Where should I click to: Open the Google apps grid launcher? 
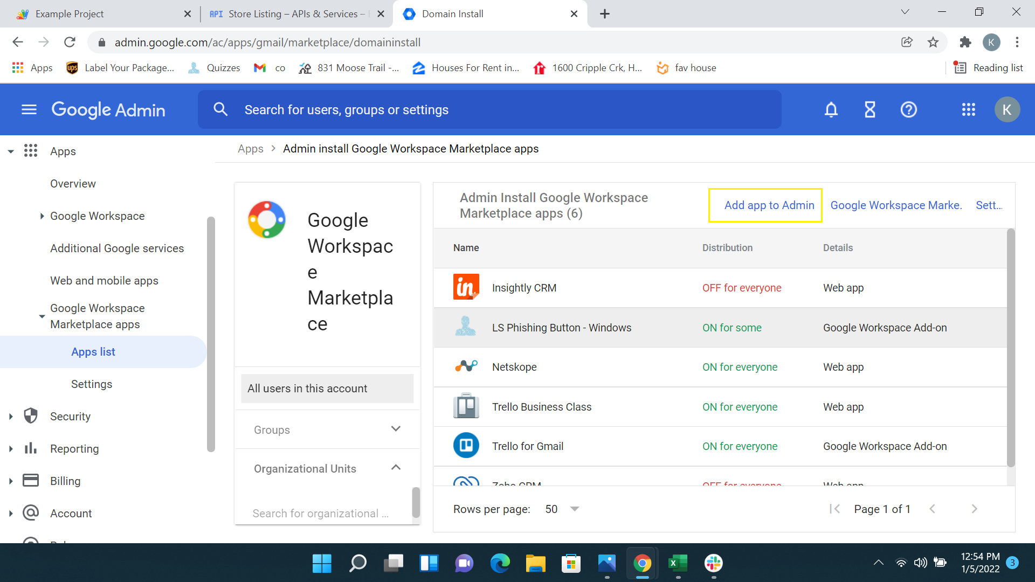tap(969, 110)
